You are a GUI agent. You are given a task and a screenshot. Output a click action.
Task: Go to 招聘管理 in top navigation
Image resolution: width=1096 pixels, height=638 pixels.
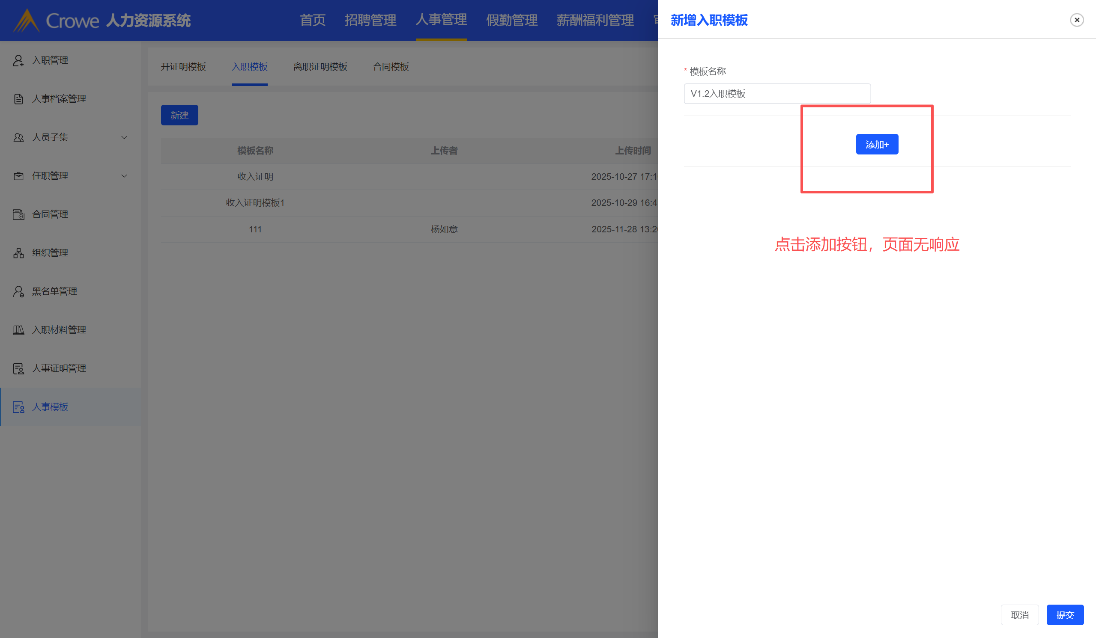point(370,20)
